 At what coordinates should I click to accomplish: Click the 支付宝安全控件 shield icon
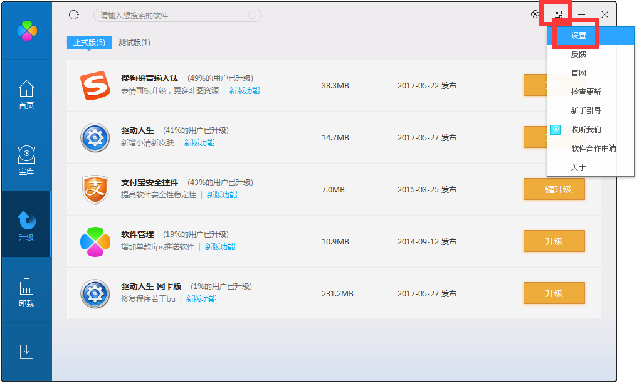(x=95, y=189)
